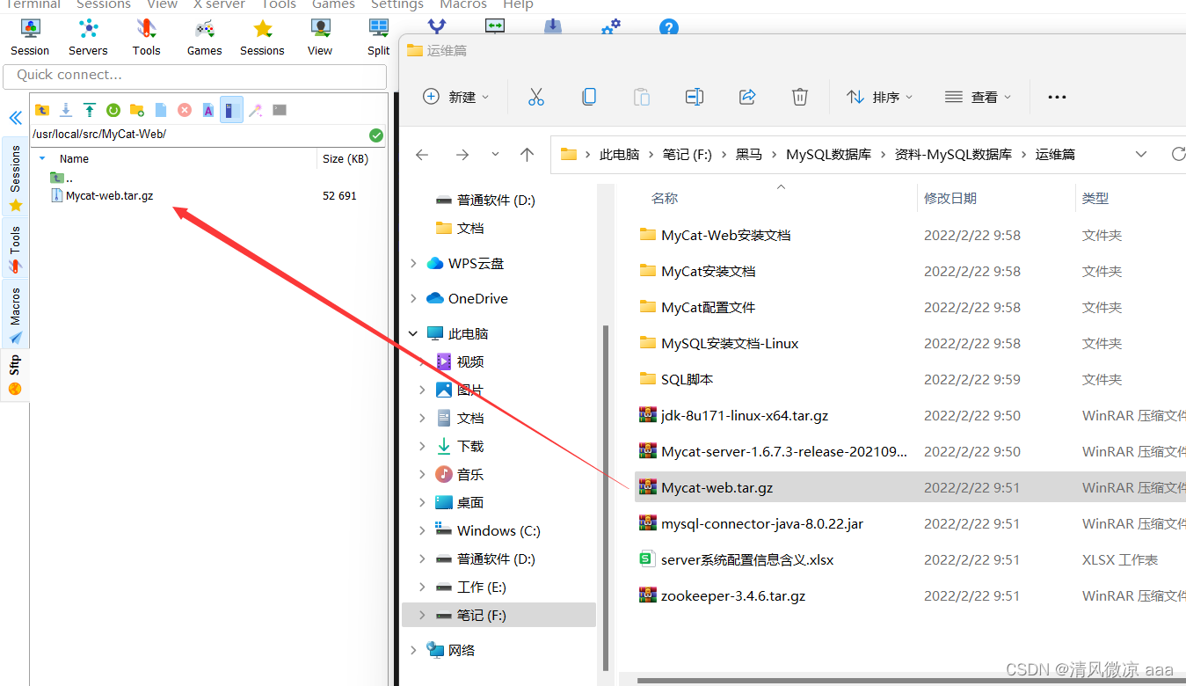Collapse the MobaXterm sidebar with double chevron
Viewport: 1186px width, 686px height.
15,118
